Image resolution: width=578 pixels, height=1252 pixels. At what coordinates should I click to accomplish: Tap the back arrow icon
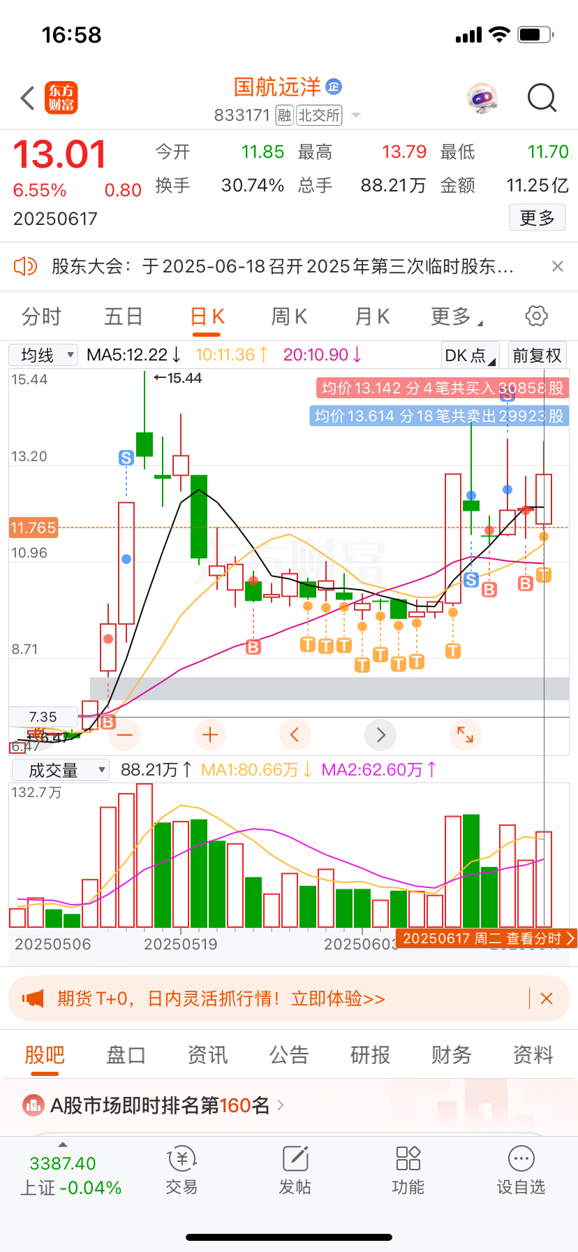[28, 99]
